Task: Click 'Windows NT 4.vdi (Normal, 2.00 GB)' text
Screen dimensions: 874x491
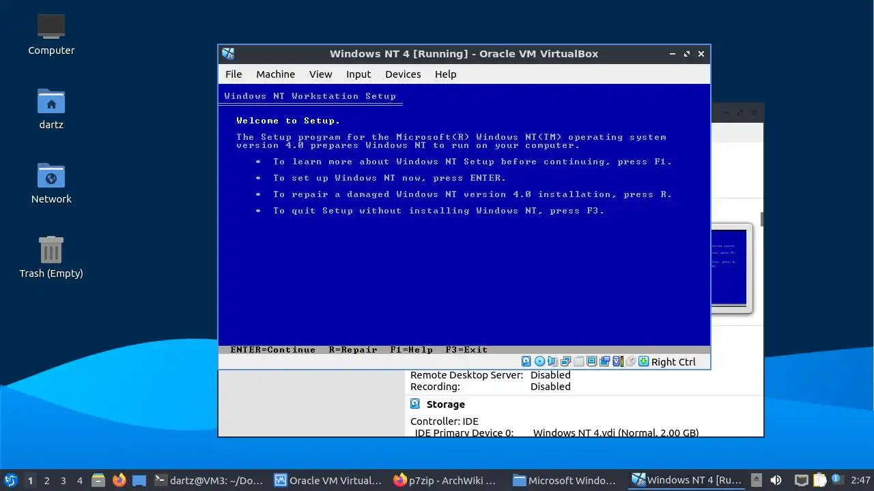Action: coord(616,432)
